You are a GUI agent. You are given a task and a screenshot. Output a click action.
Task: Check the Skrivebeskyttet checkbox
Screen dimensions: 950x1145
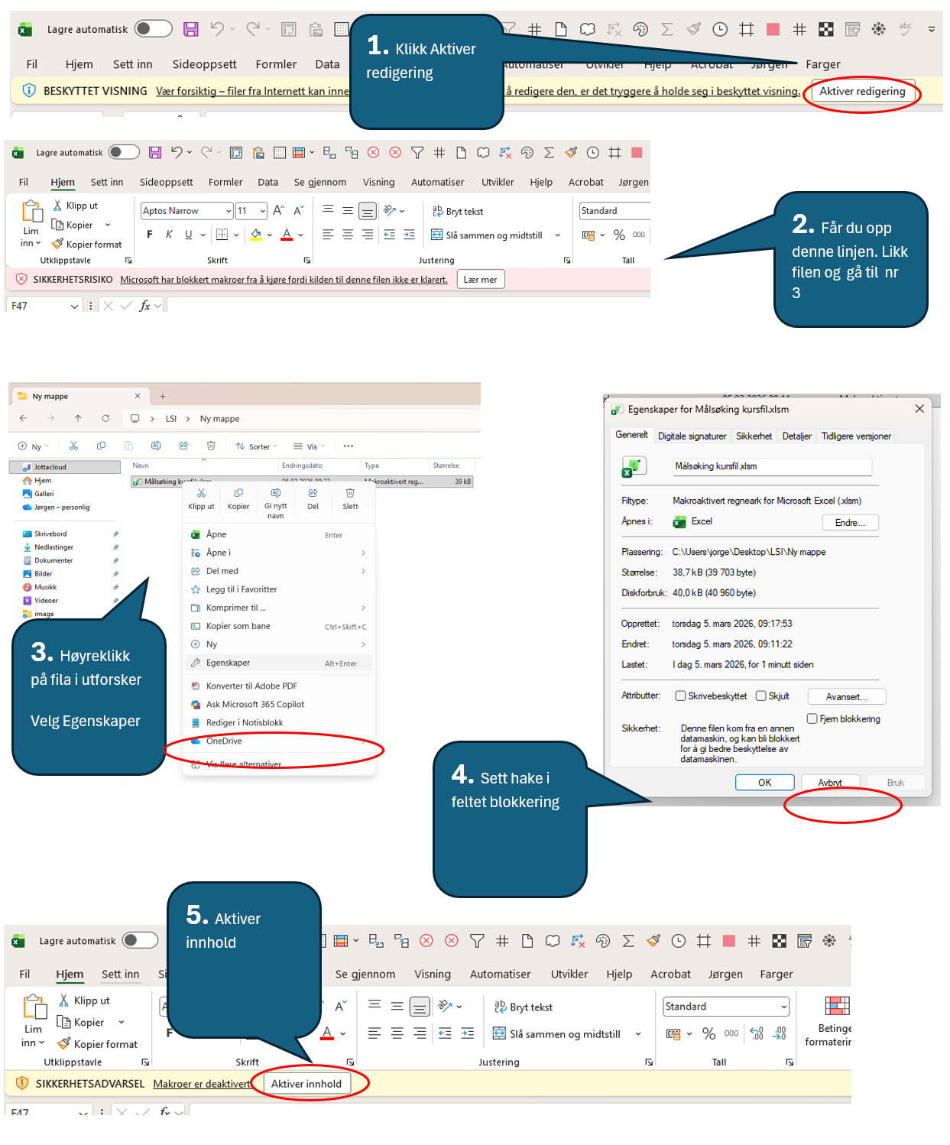(680, 696)
